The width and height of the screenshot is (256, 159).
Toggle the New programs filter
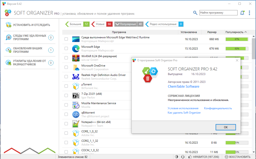pyautogui.click(x=102, y=24)
